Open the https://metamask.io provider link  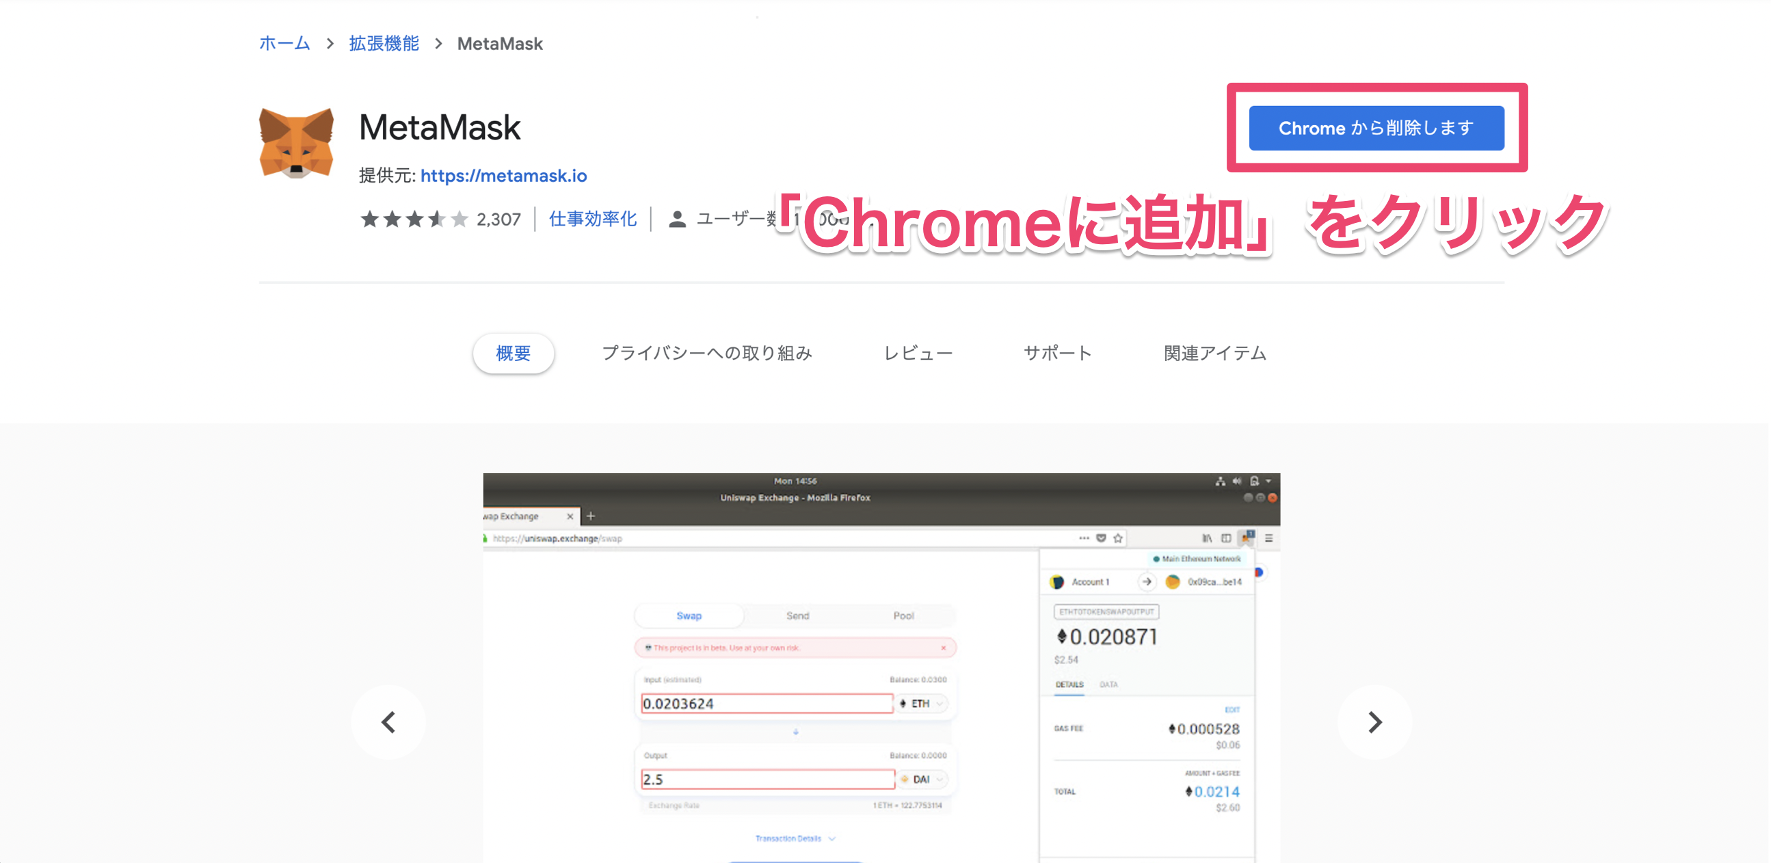[503, 176]
